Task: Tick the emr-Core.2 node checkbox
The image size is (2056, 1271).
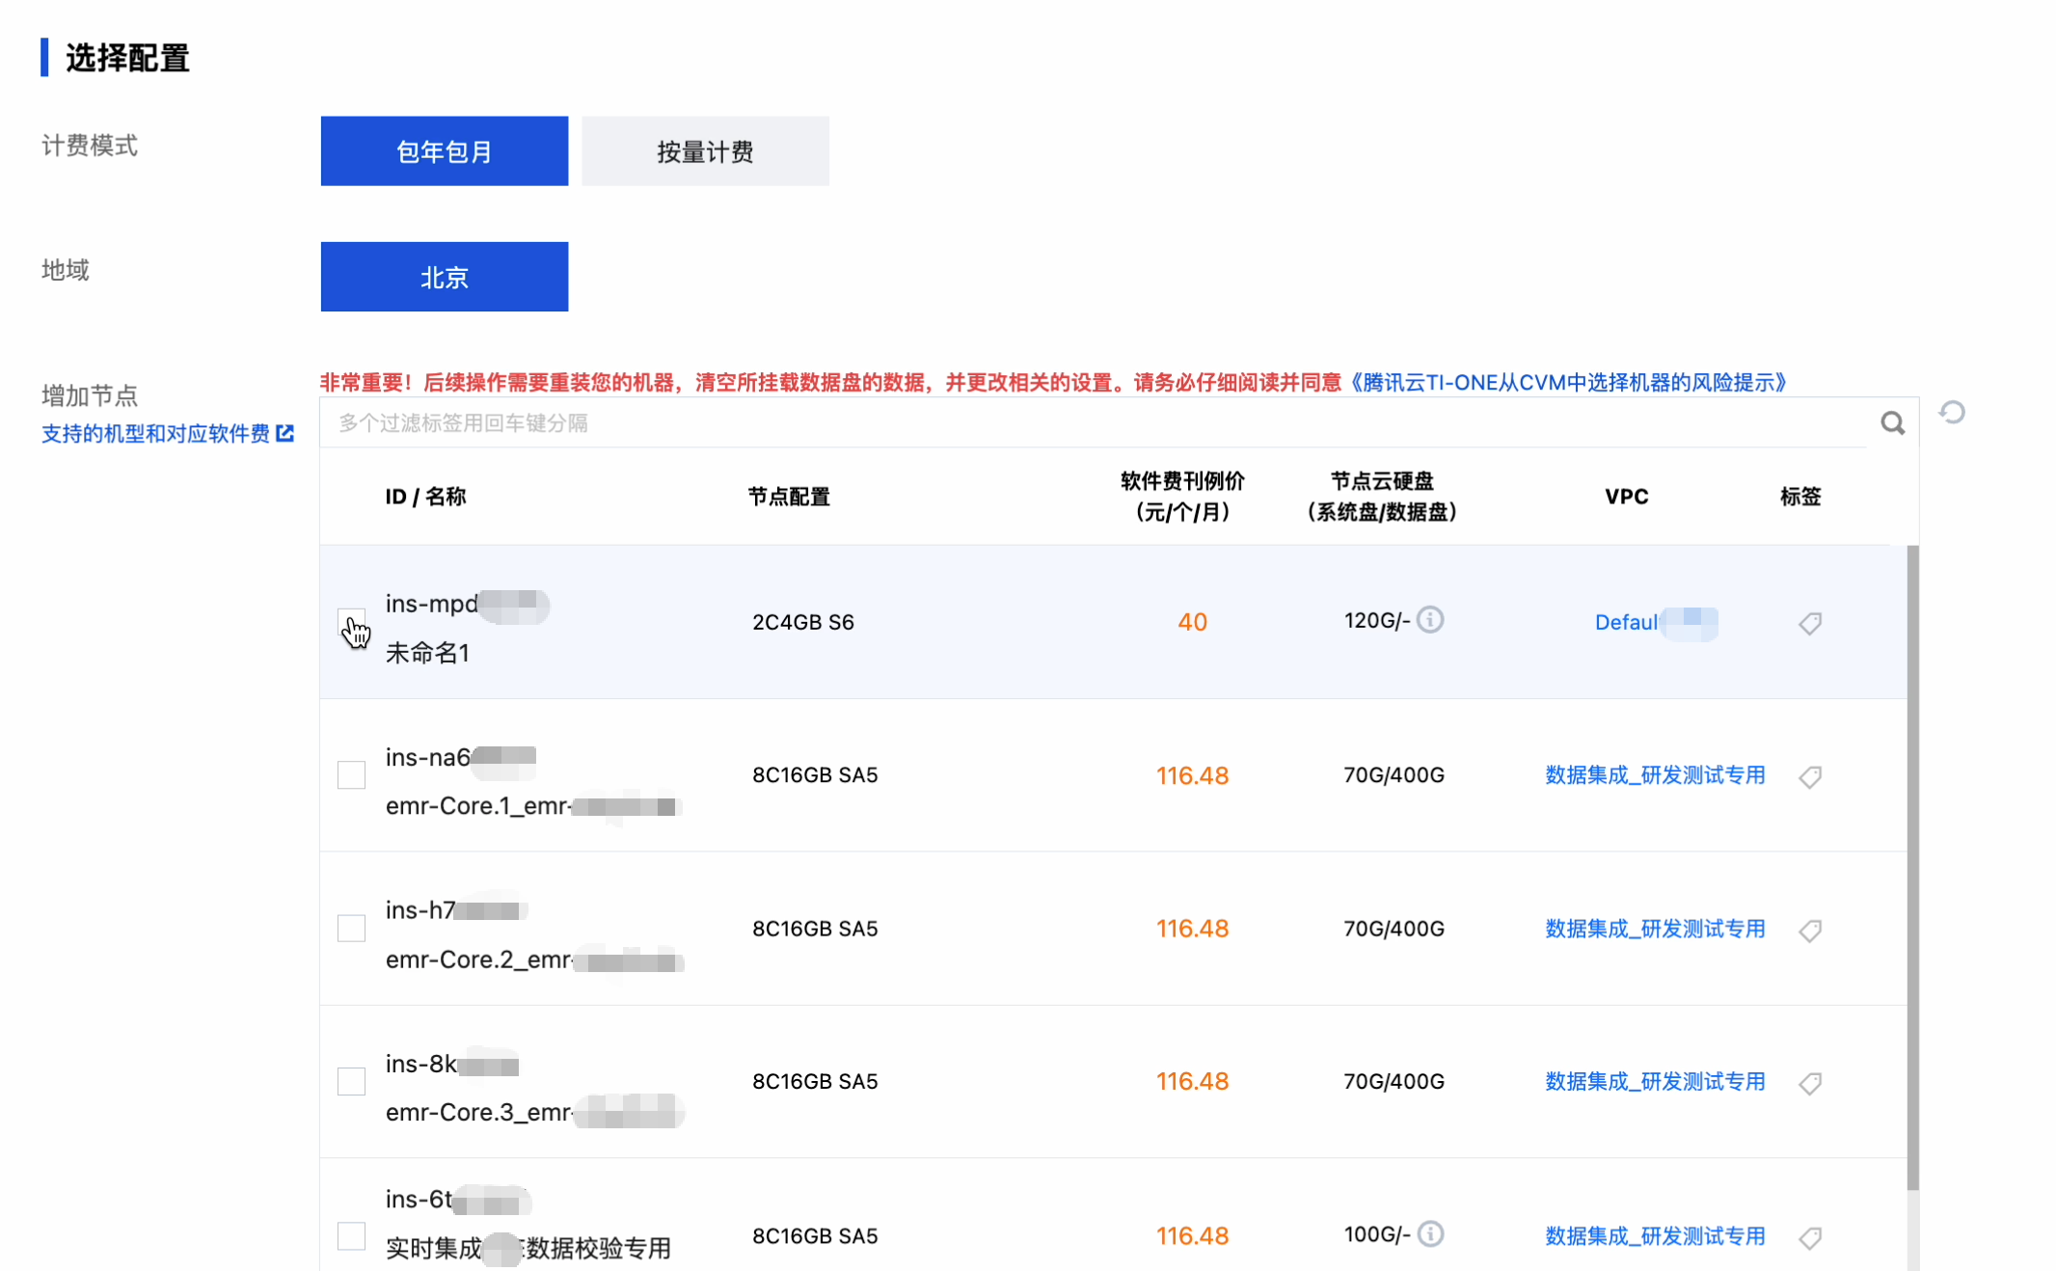Action: [x=351, y=928]
